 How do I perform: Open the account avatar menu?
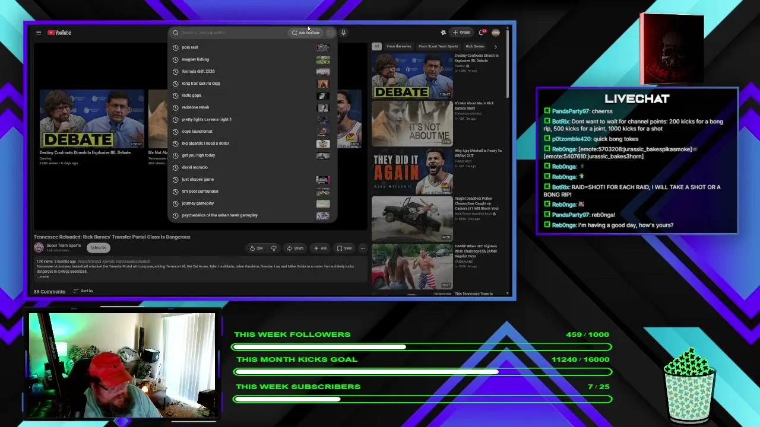(496, 33)
